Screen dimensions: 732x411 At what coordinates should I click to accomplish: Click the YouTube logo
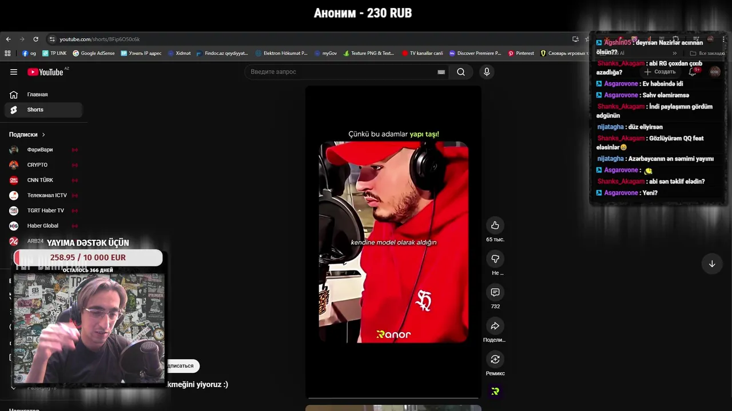[45, 72]
